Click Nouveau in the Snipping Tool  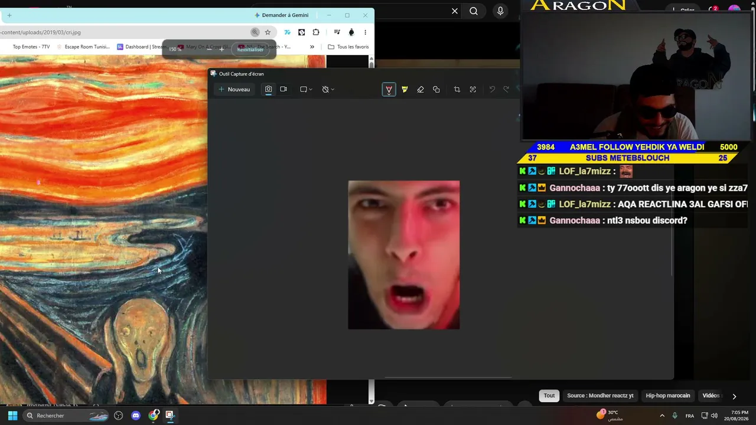click(x=234, y=89)
